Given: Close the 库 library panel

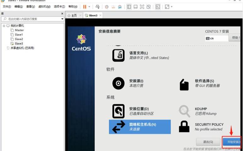Looking at the screenshot, I should pyautogui.click(x=62, y=13).
